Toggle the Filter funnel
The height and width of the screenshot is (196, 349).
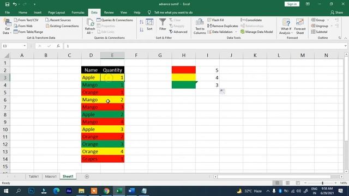(163, 24)
